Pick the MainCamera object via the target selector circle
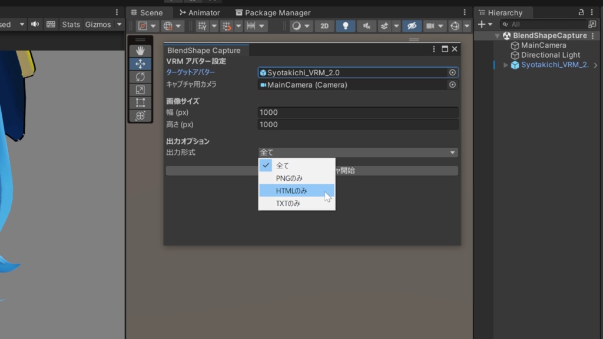The image size is (603, 339). [452, 85]
